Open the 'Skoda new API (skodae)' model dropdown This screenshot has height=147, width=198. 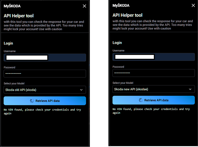(x=154, y=89)
